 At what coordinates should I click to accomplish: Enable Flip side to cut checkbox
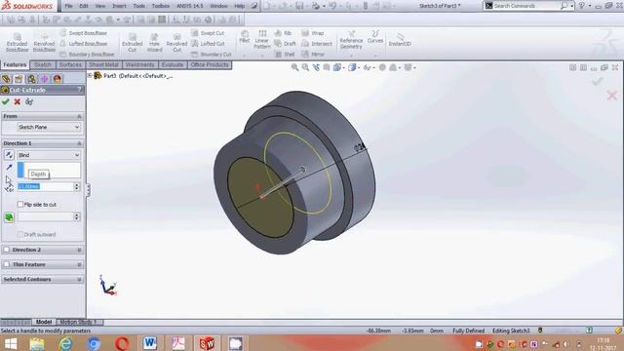tap(20, 204)
